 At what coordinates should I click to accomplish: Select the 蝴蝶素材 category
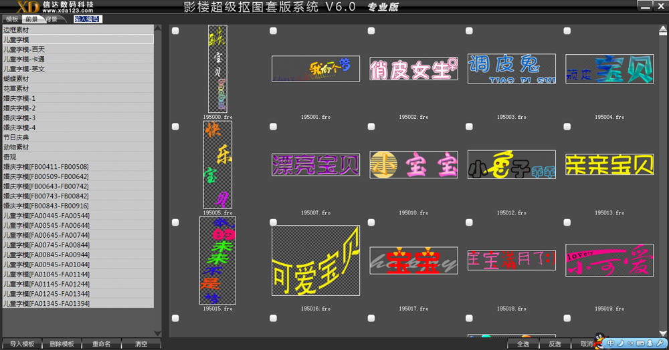[x=78, y=79]
